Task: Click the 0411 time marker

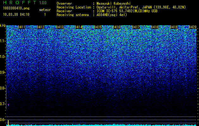Action: coord(22,27)
